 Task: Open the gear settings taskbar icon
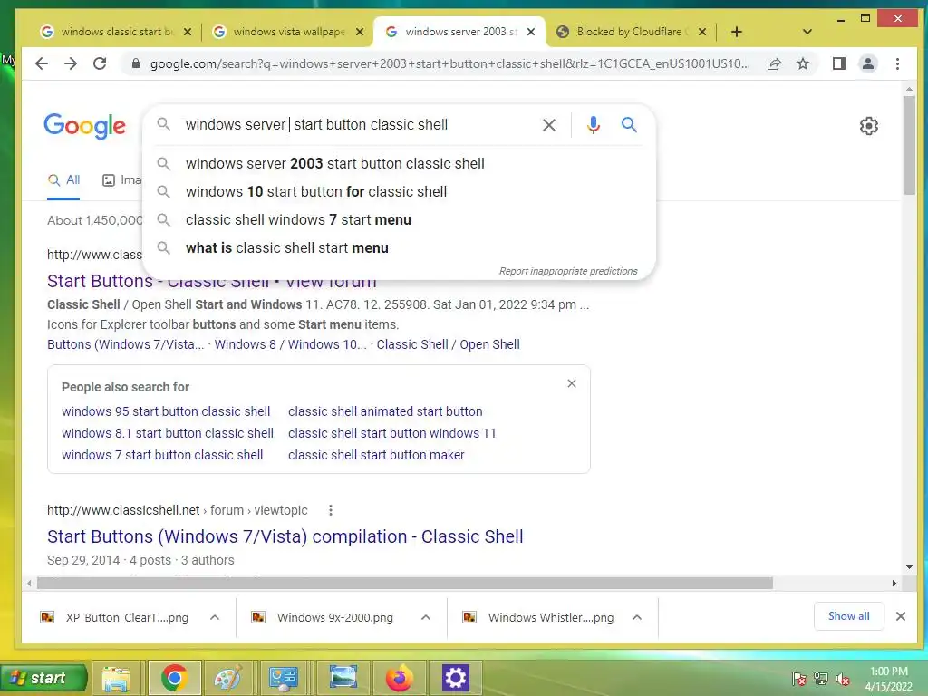(x=456, y=678)
